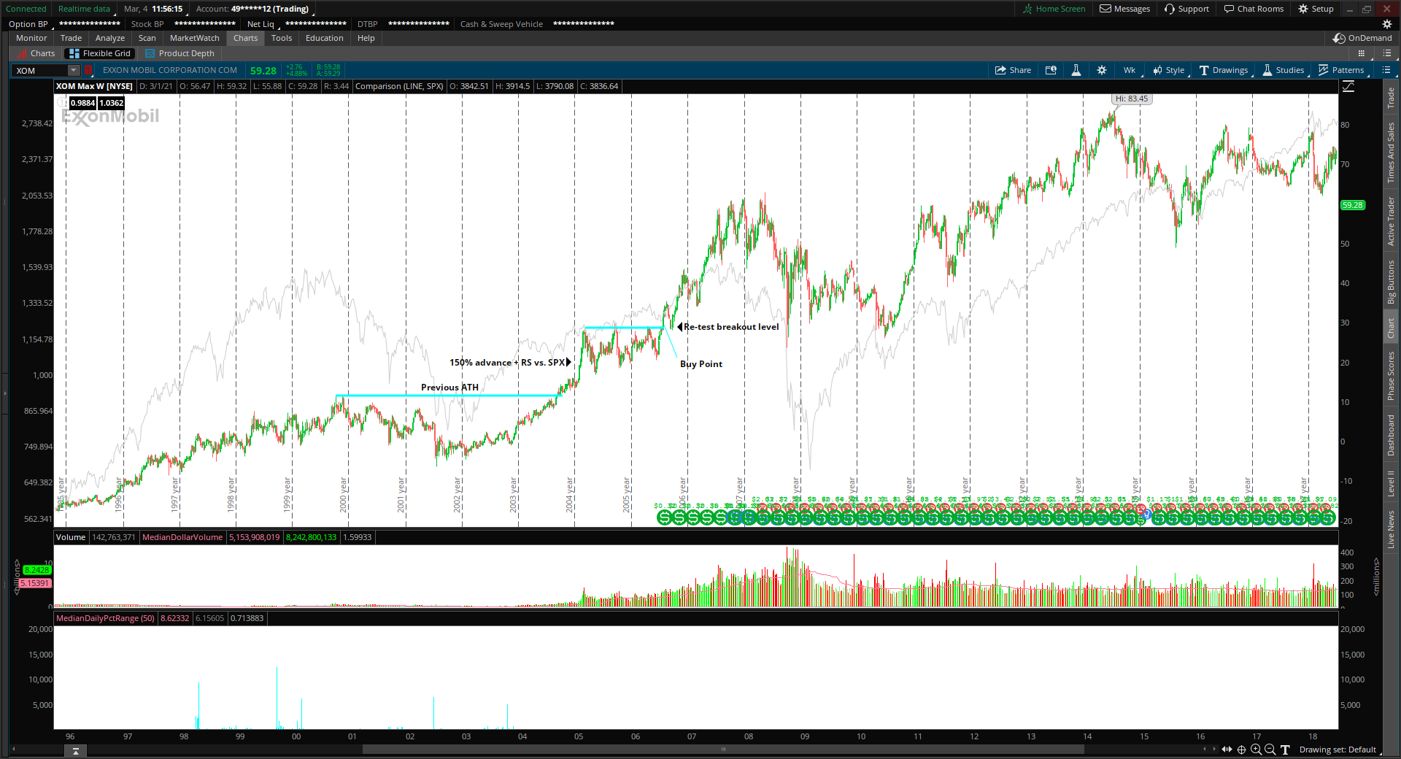The height and width of the screenshot is (759, 1401).
Task: Click the Hi: 83.45 price bubble
Action: [x=1132, y=99]
